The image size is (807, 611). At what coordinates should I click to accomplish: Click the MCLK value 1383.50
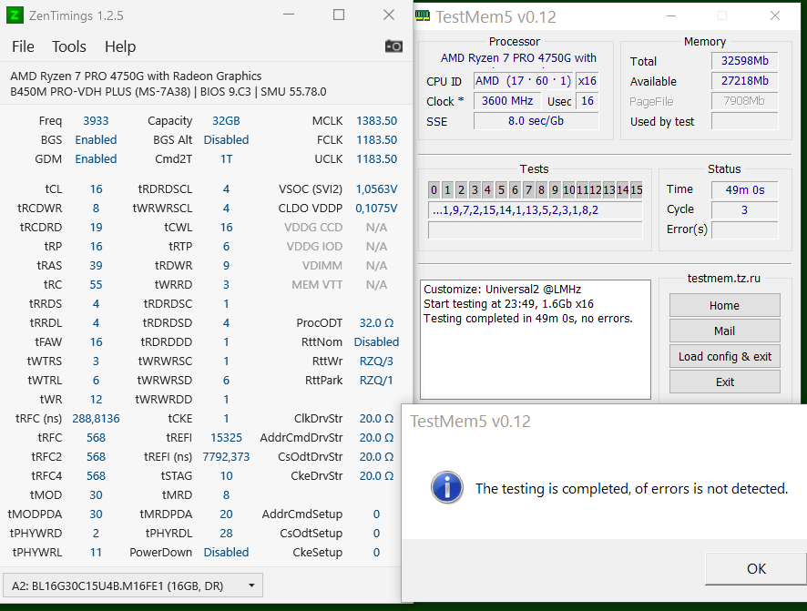pyautogui.click(x=376, y=121)
